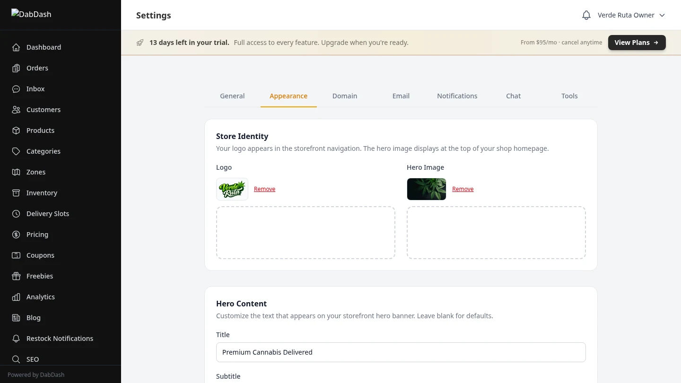Click the Verde Ruta logo thumbnail
The height and width of the screenshot is (383, 681).
tap(232, 189)
